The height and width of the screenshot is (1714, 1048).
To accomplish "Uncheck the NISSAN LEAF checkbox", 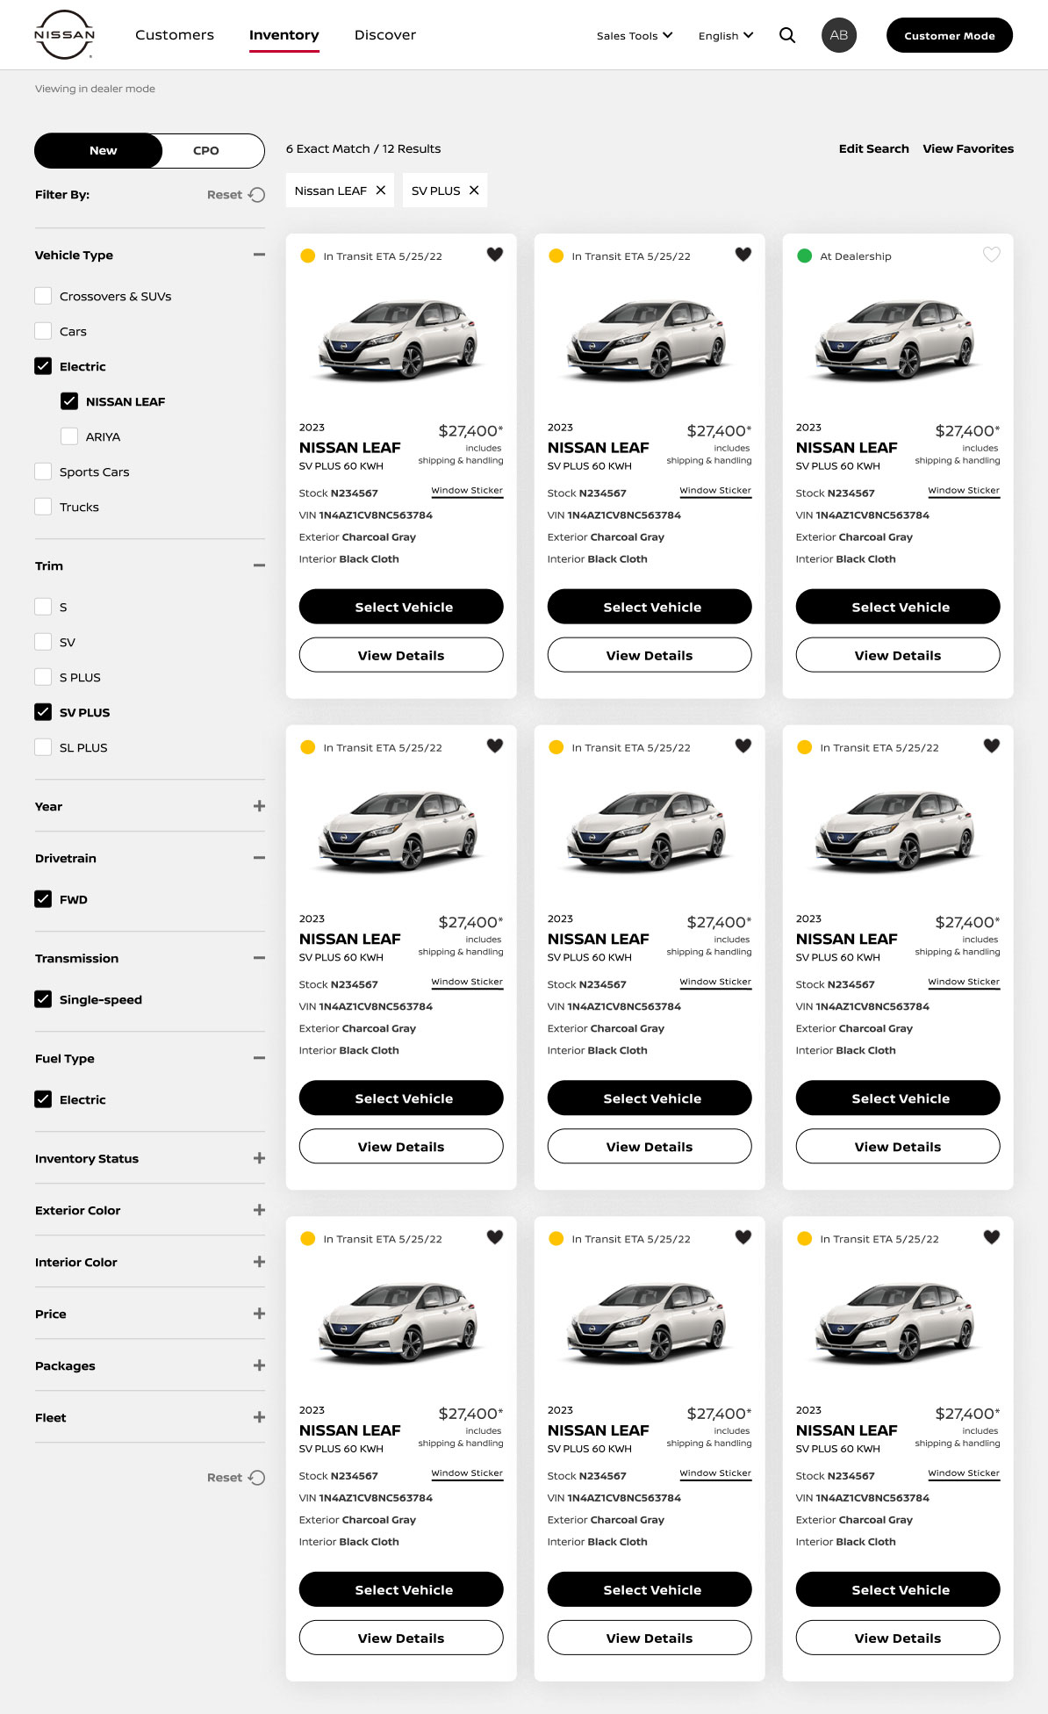I will coord(69,401).
